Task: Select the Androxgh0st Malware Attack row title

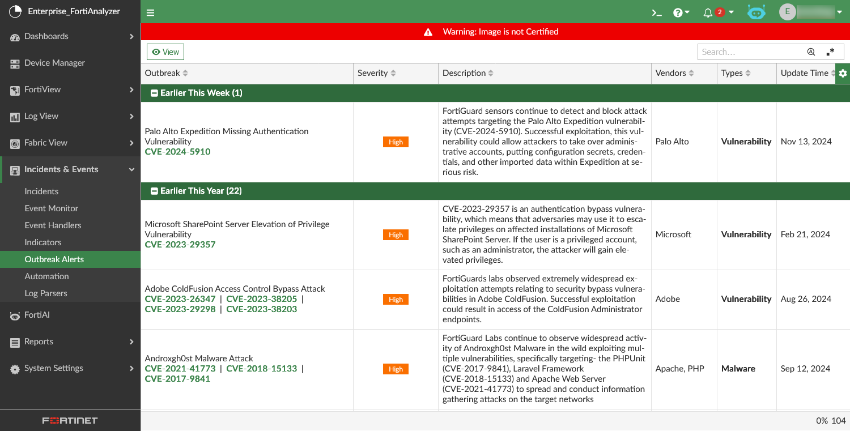Action: tap(199, 359)
